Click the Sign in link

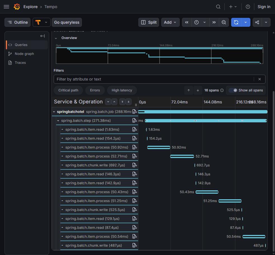[264, 7]
